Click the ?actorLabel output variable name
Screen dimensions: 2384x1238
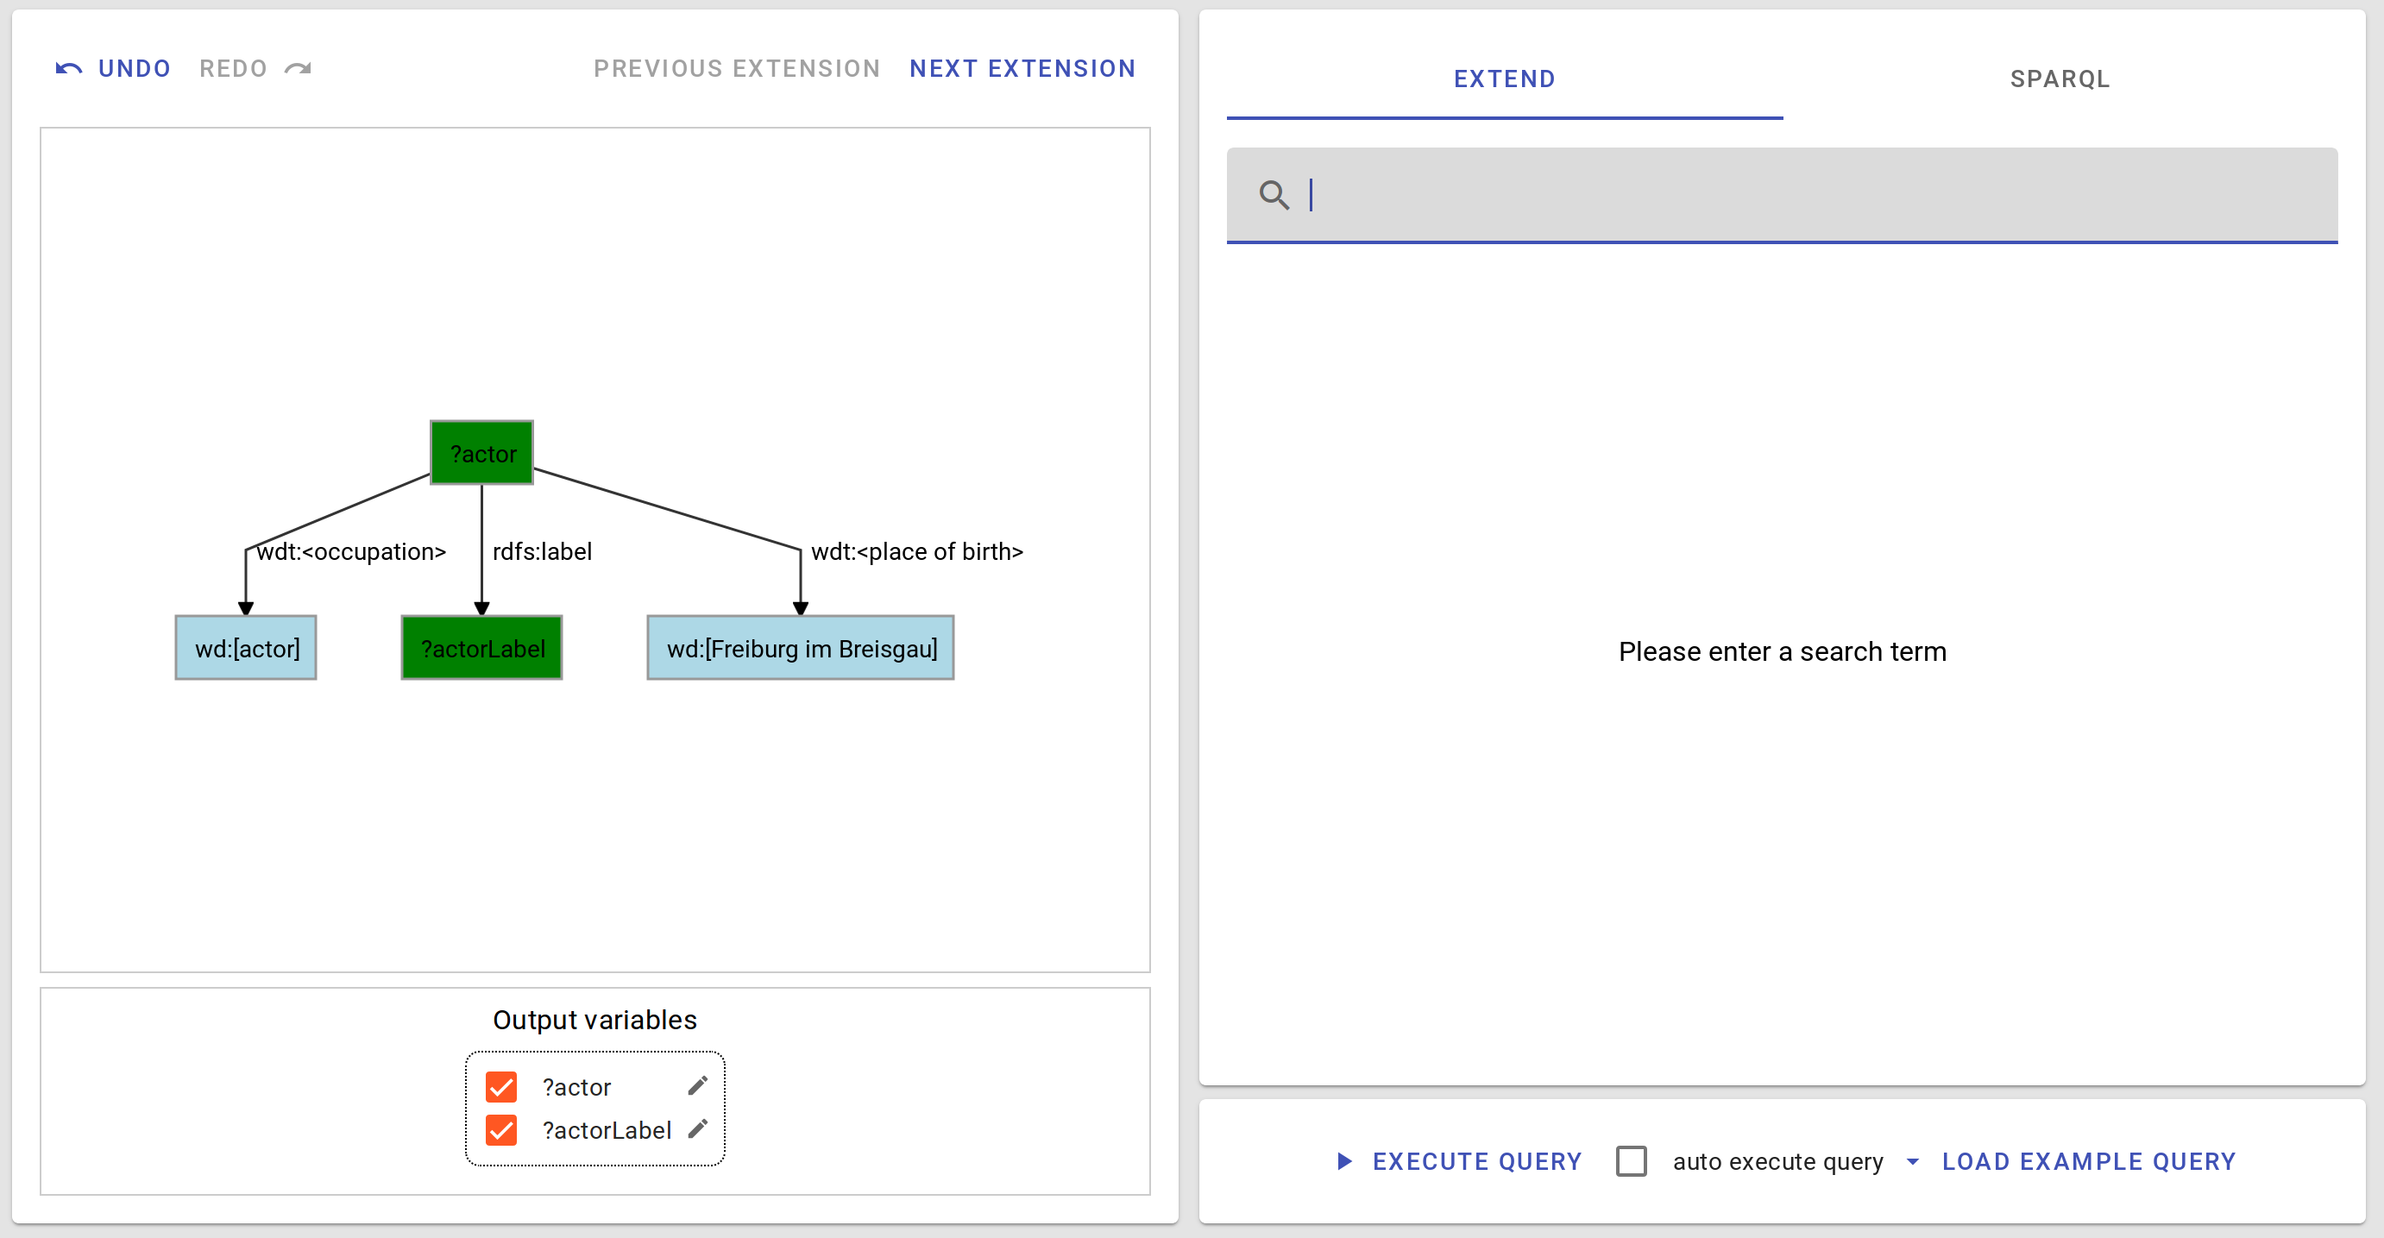(x=607, y=1130)
